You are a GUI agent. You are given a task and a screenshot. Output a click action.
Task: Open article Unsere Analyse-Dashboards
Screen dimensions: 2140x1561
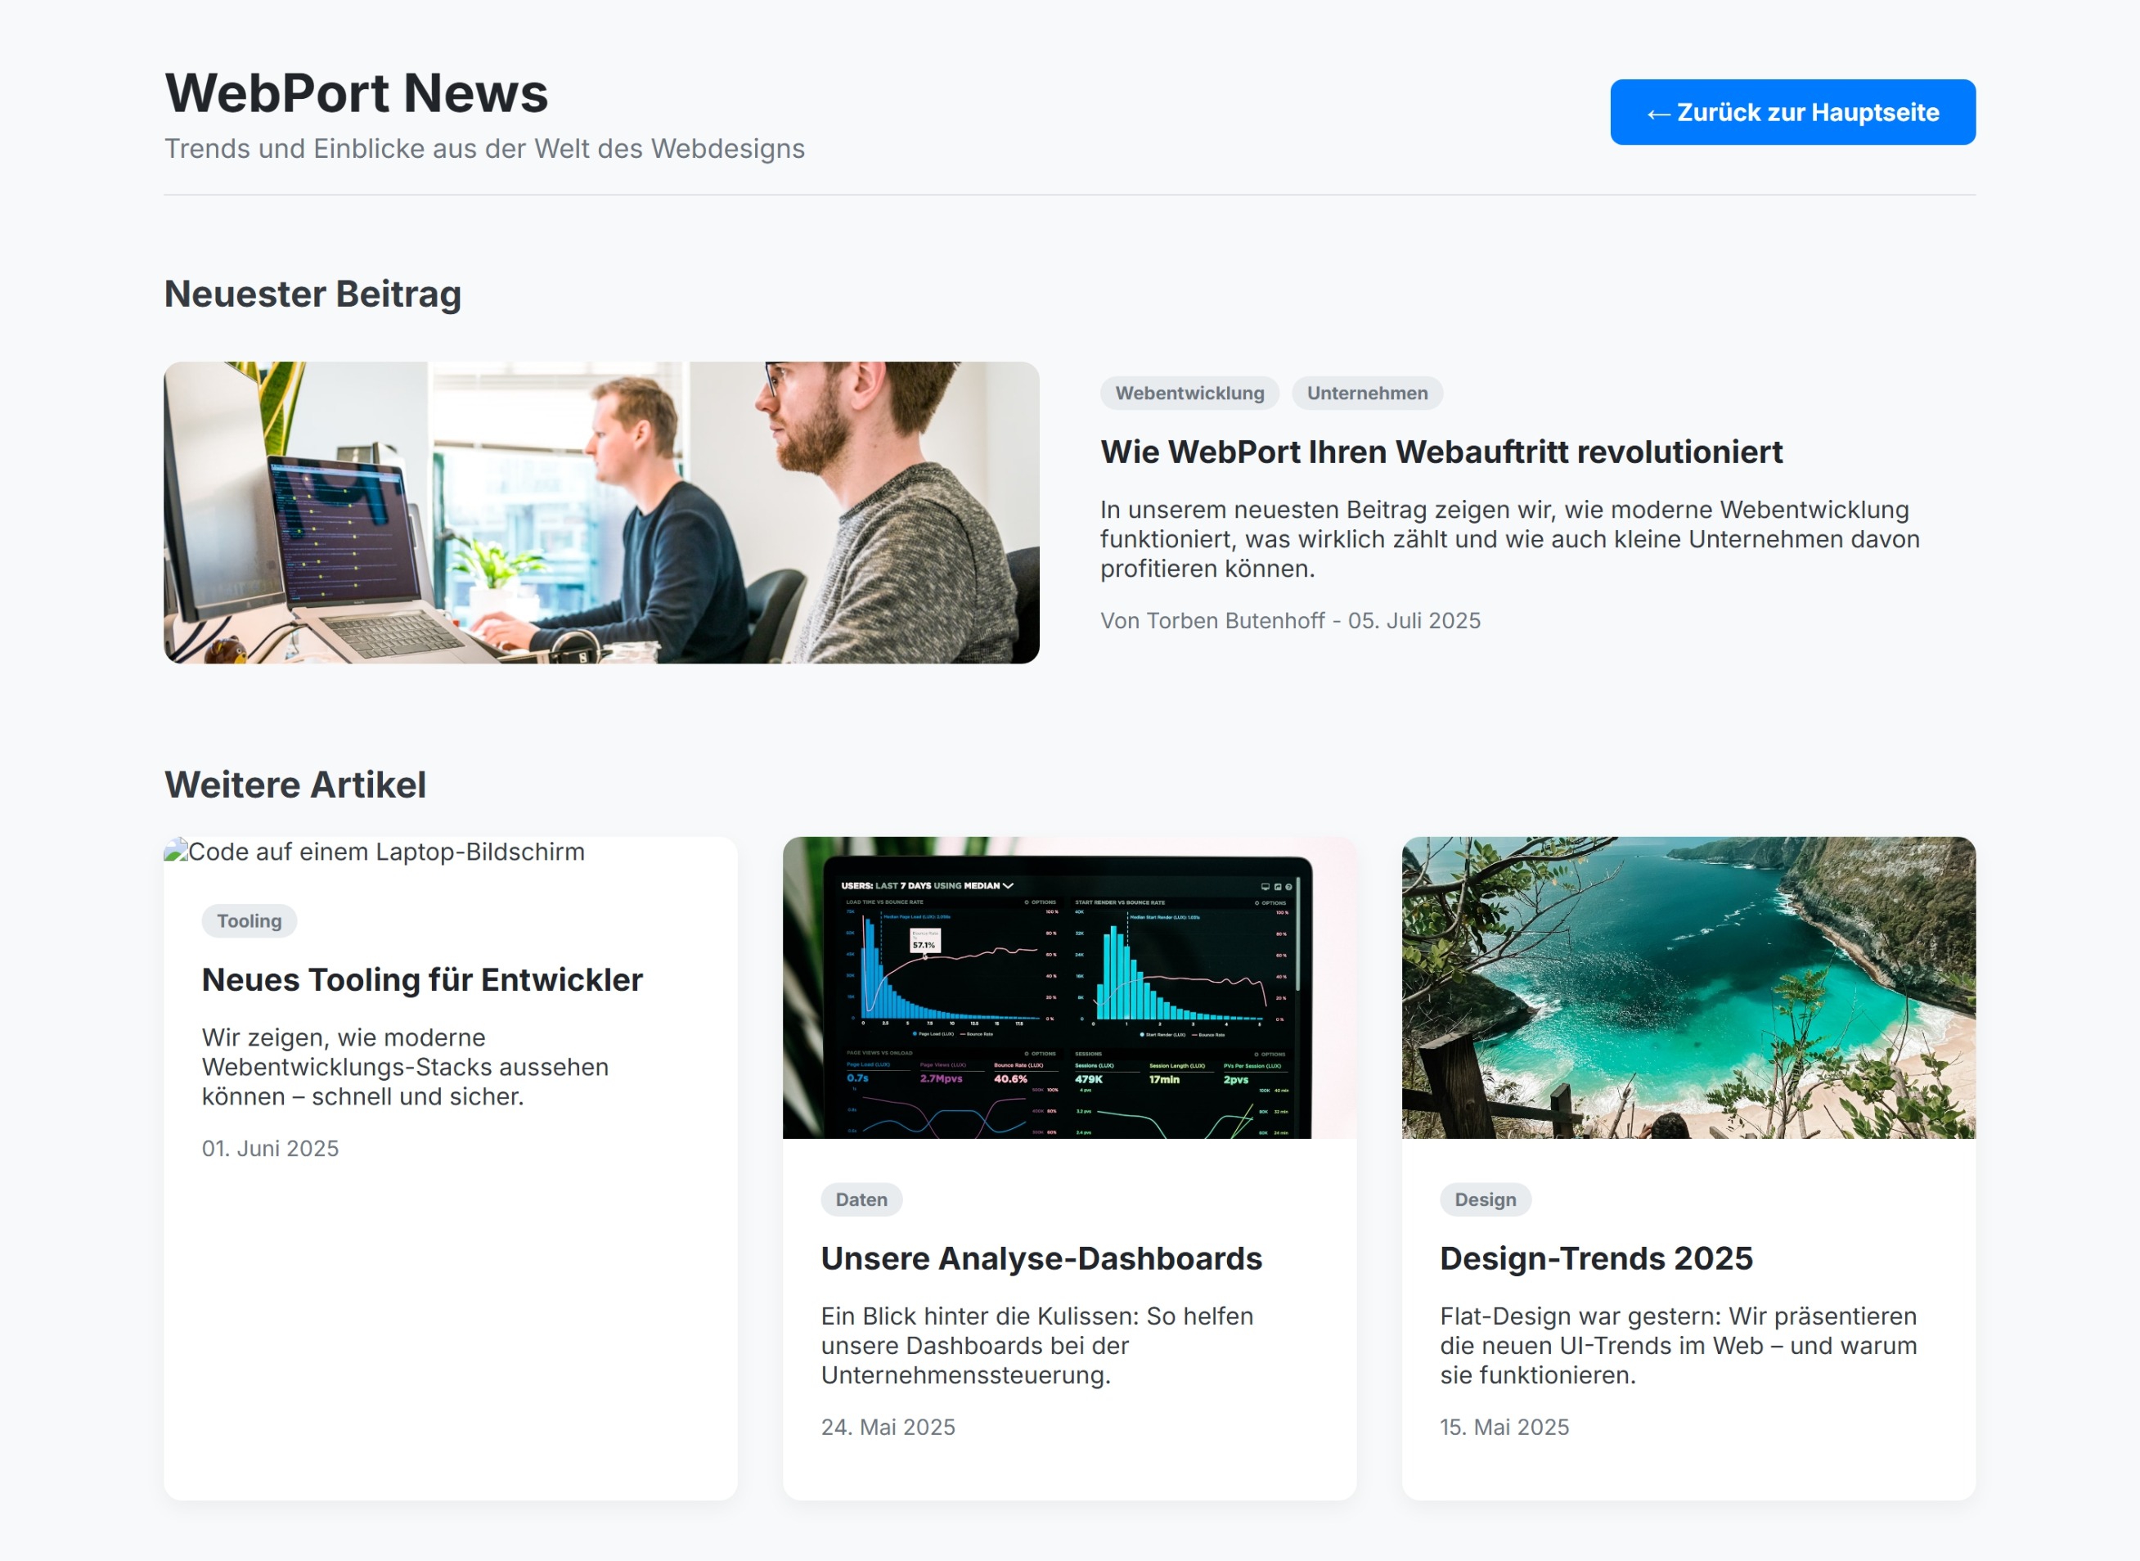[1041, 1258]
